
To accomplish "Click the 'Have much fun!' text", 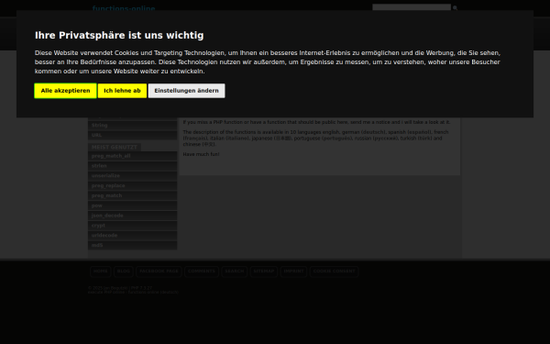I will coord(202,154).
